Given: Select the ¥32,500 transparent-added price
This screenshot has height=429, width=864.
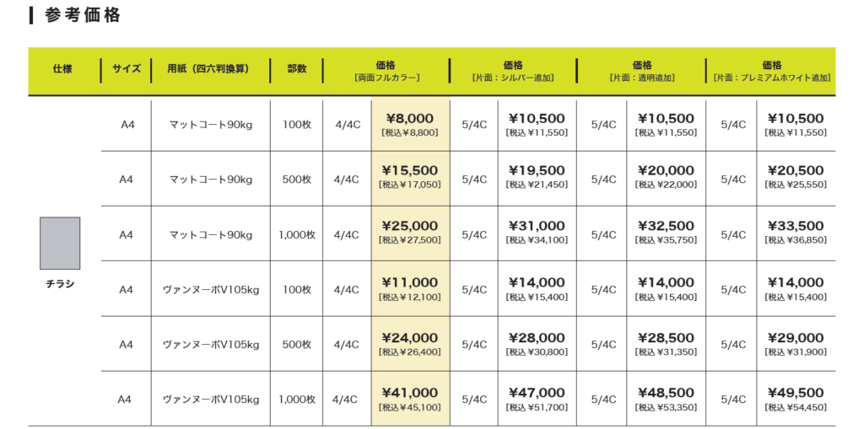Looking at the screenshot, I should [x=666, y=231].
